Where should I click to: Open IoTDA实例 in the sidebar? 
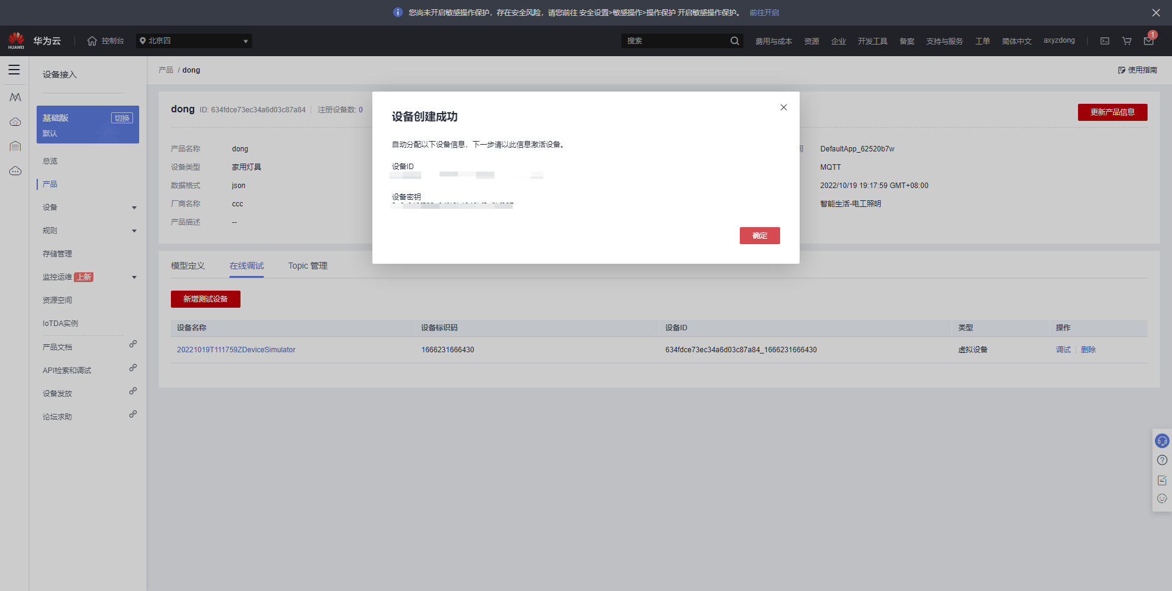[60, 324]
